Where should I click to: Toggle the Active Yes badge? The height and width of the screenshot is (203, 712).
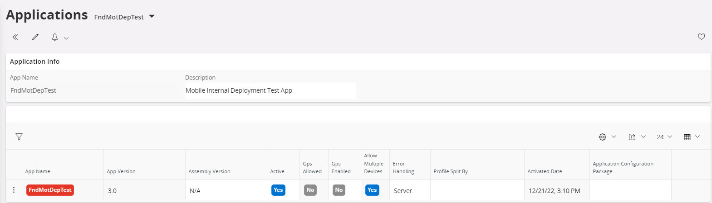[x=278, y=190]
